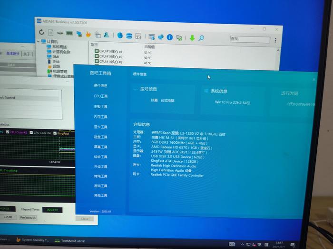
Task: Click the 项目 column header in AIDA64
Action: point(94,45)
